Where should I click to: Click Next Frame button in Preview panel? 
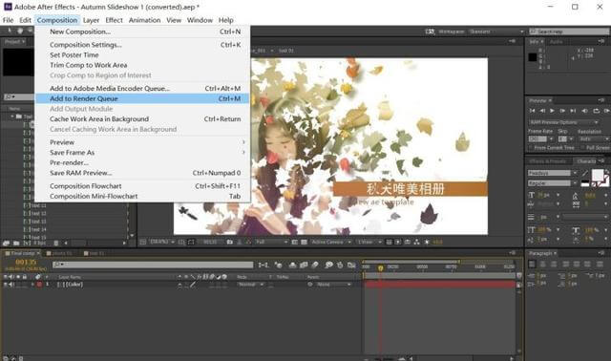(562, 111)
